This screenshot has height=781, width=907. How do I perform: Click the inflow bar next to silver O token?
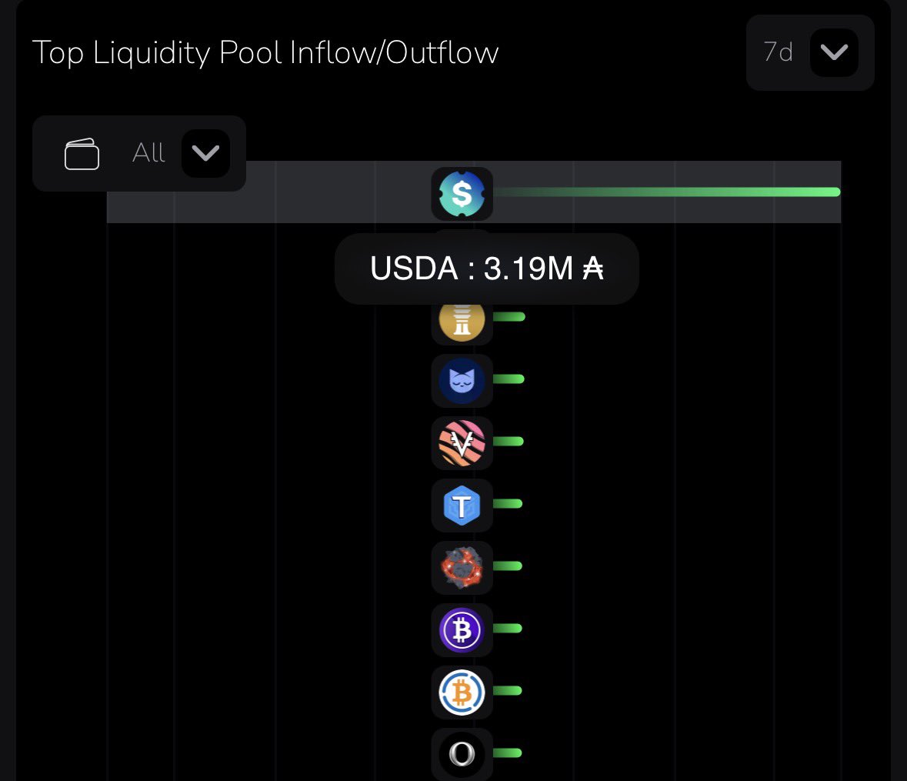click(507, 753)
